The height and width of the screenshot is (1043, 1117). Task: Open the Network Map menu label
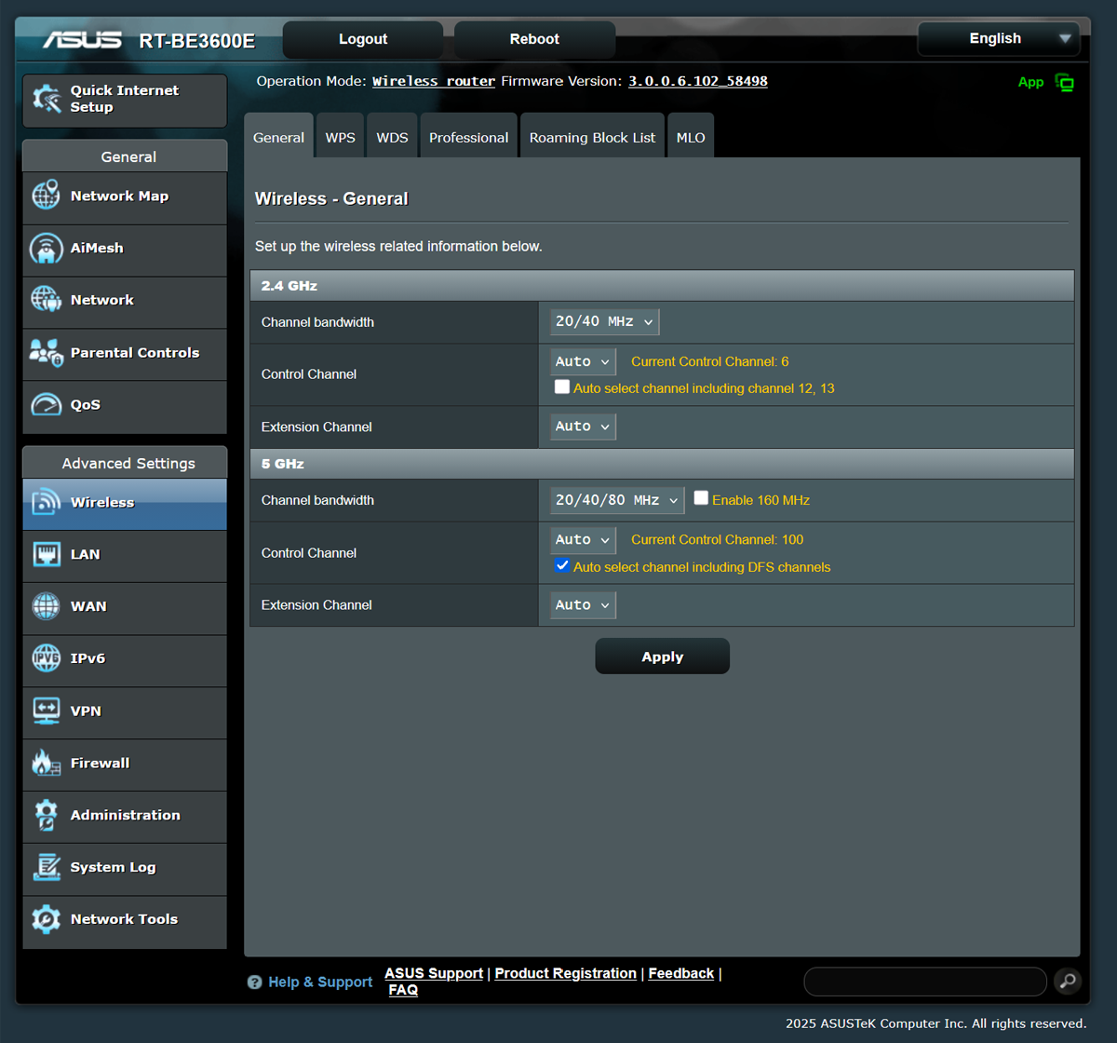click(119, 196)
